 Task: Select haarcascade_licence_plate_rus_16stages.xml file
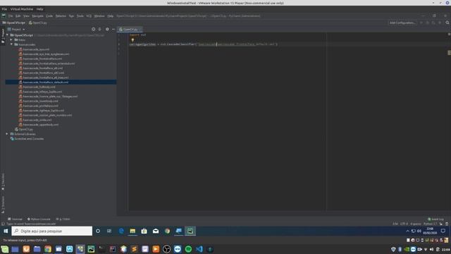click(50, 97)
